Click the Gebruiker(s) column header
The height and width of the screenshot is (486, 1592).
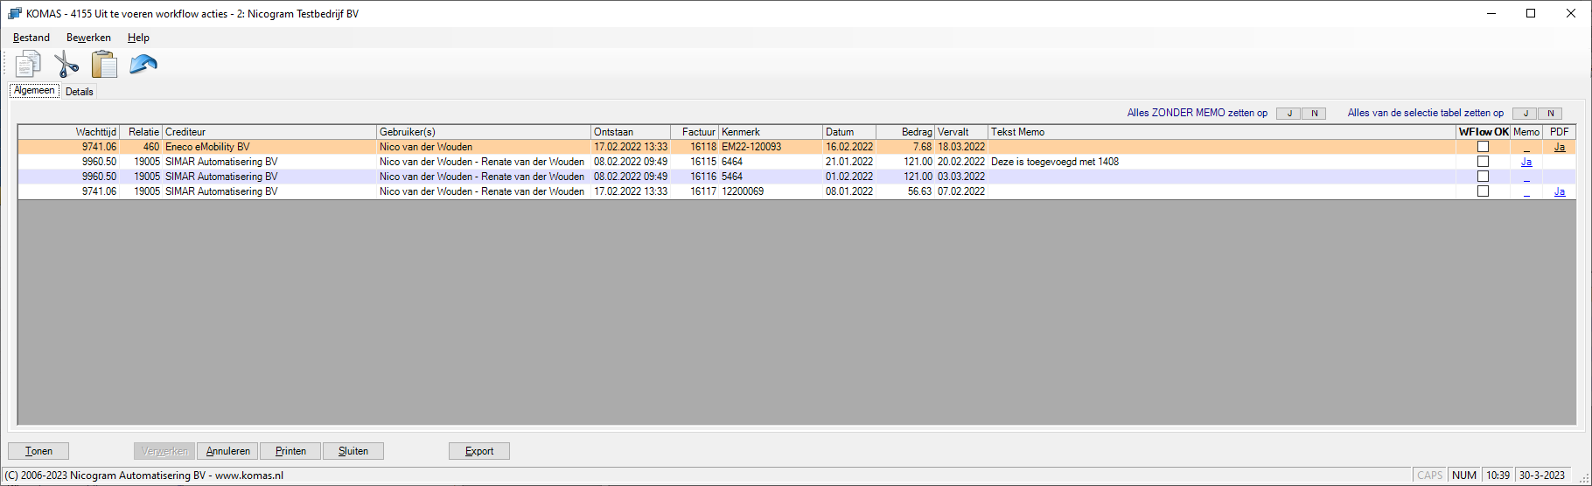point(484,132)
